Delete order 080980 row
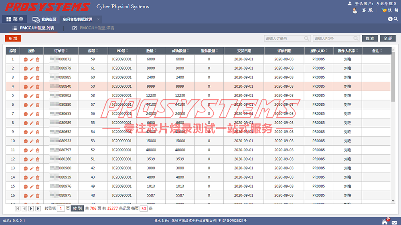Image resolution: width=401 pixels, height=225 pixels. click(x=38, y=169)
